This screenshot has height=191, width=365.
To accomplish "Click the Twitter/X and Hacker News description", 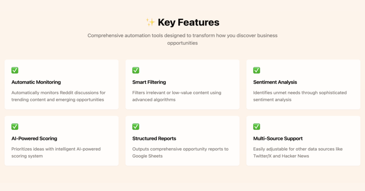I will [x=298, y=152].
